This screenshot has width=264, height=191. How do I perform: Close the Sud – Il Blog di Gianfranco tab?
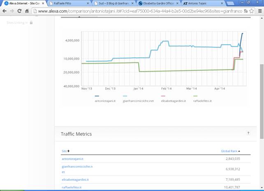[132, 3]
